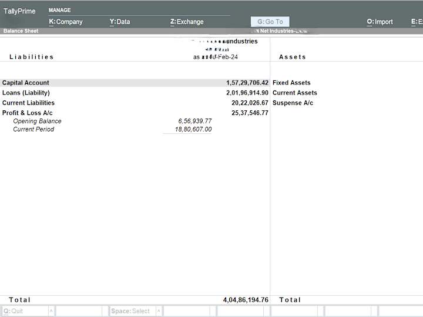This screenshot has width=423, height=317.
Task: Click the Capital Account amount 1,57,29,706.42
Action: (247, 83)
